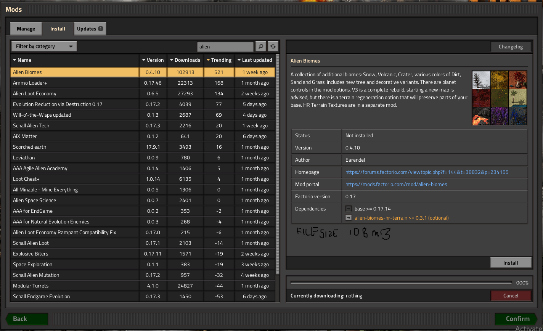Cancel the current download
This screenshot has height=331, width=543.
[x=511, y=296]
